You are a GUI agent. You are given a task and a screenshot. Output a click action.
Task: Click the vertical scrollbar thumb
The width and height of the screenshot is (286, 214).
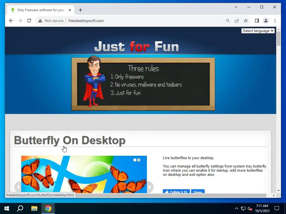pos(278,38)
